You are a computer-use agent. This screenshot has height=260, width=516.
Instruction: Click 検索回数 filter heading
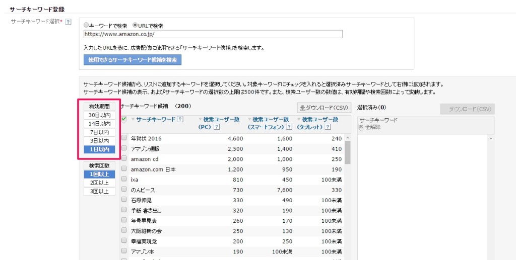(99, 166)
